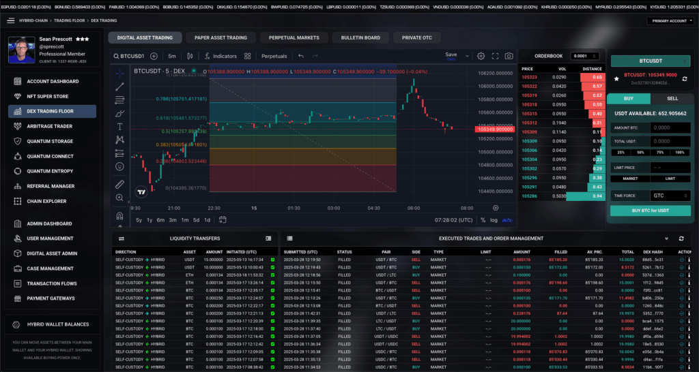Switch to Perpetual Markets tab
This screenshot has width=699, height=372.
294,37
